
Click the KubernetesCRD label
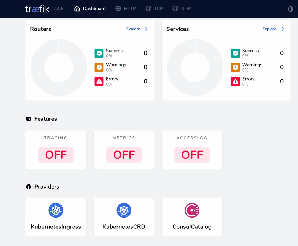[x=124, y=227]
